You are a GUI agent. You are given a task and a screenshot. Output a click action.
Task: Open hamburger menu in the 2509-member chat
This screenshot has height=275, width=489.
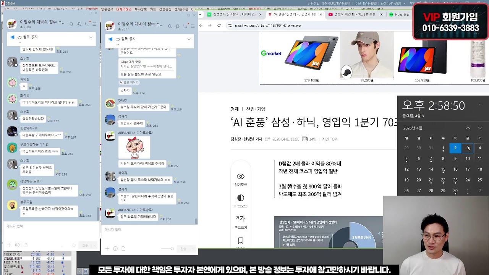pos(94,24)
